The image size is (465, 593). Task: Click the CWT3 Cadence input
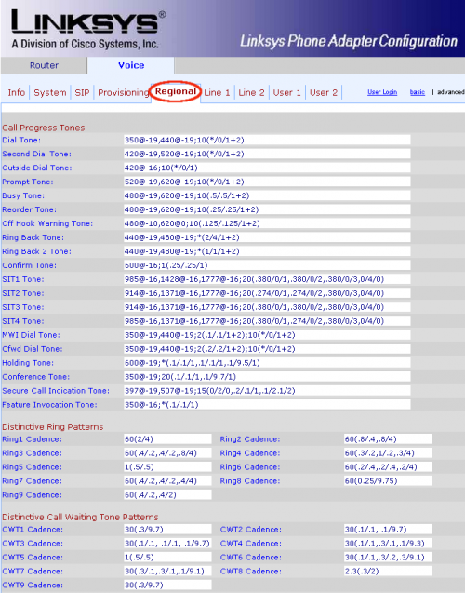click(167, 544)
